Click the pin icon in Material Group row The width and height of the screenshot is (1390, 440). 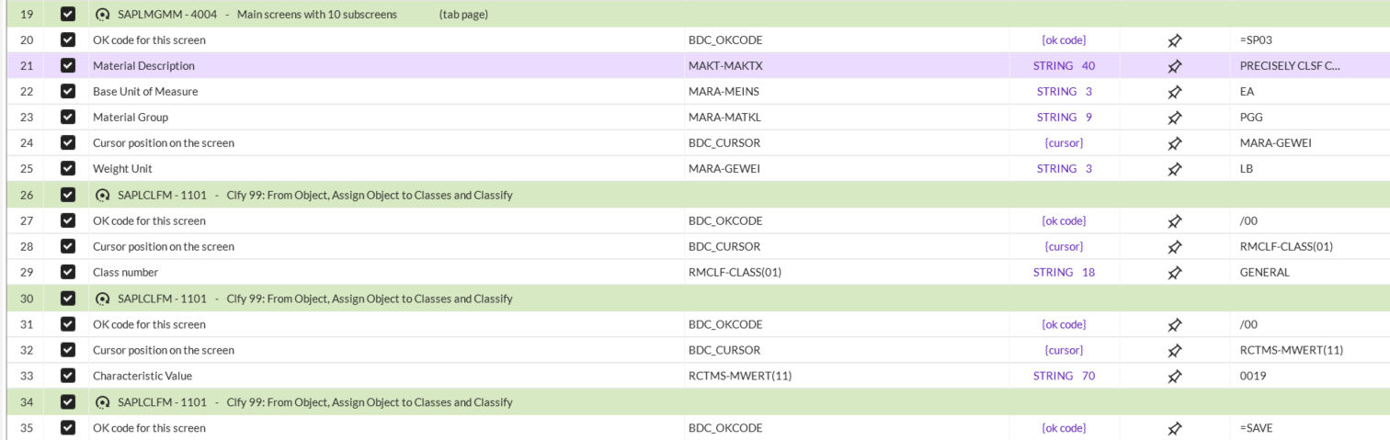[x=1174, y=118]
